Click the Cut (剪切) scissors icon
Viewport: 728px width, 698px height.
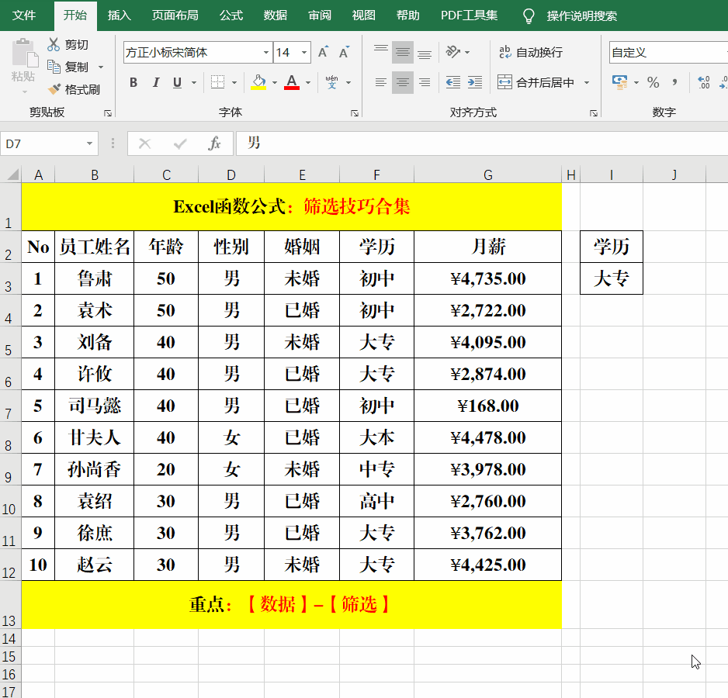[54, 44]
